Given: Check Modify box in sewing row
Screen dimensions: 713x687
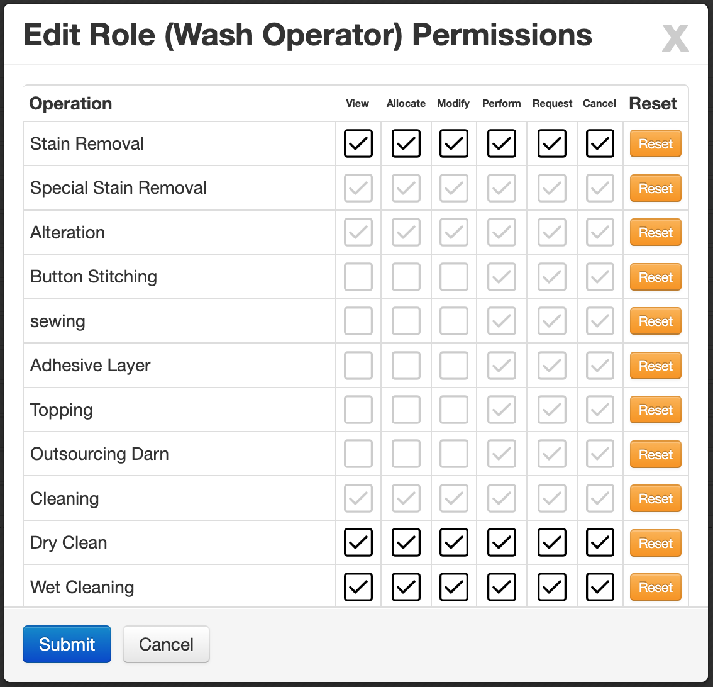Looking at the screenshot, I should 454,321.
